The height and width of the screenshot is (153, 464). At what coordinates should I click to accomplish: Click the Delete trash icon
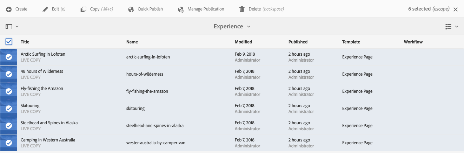click(x=242, y=9)
